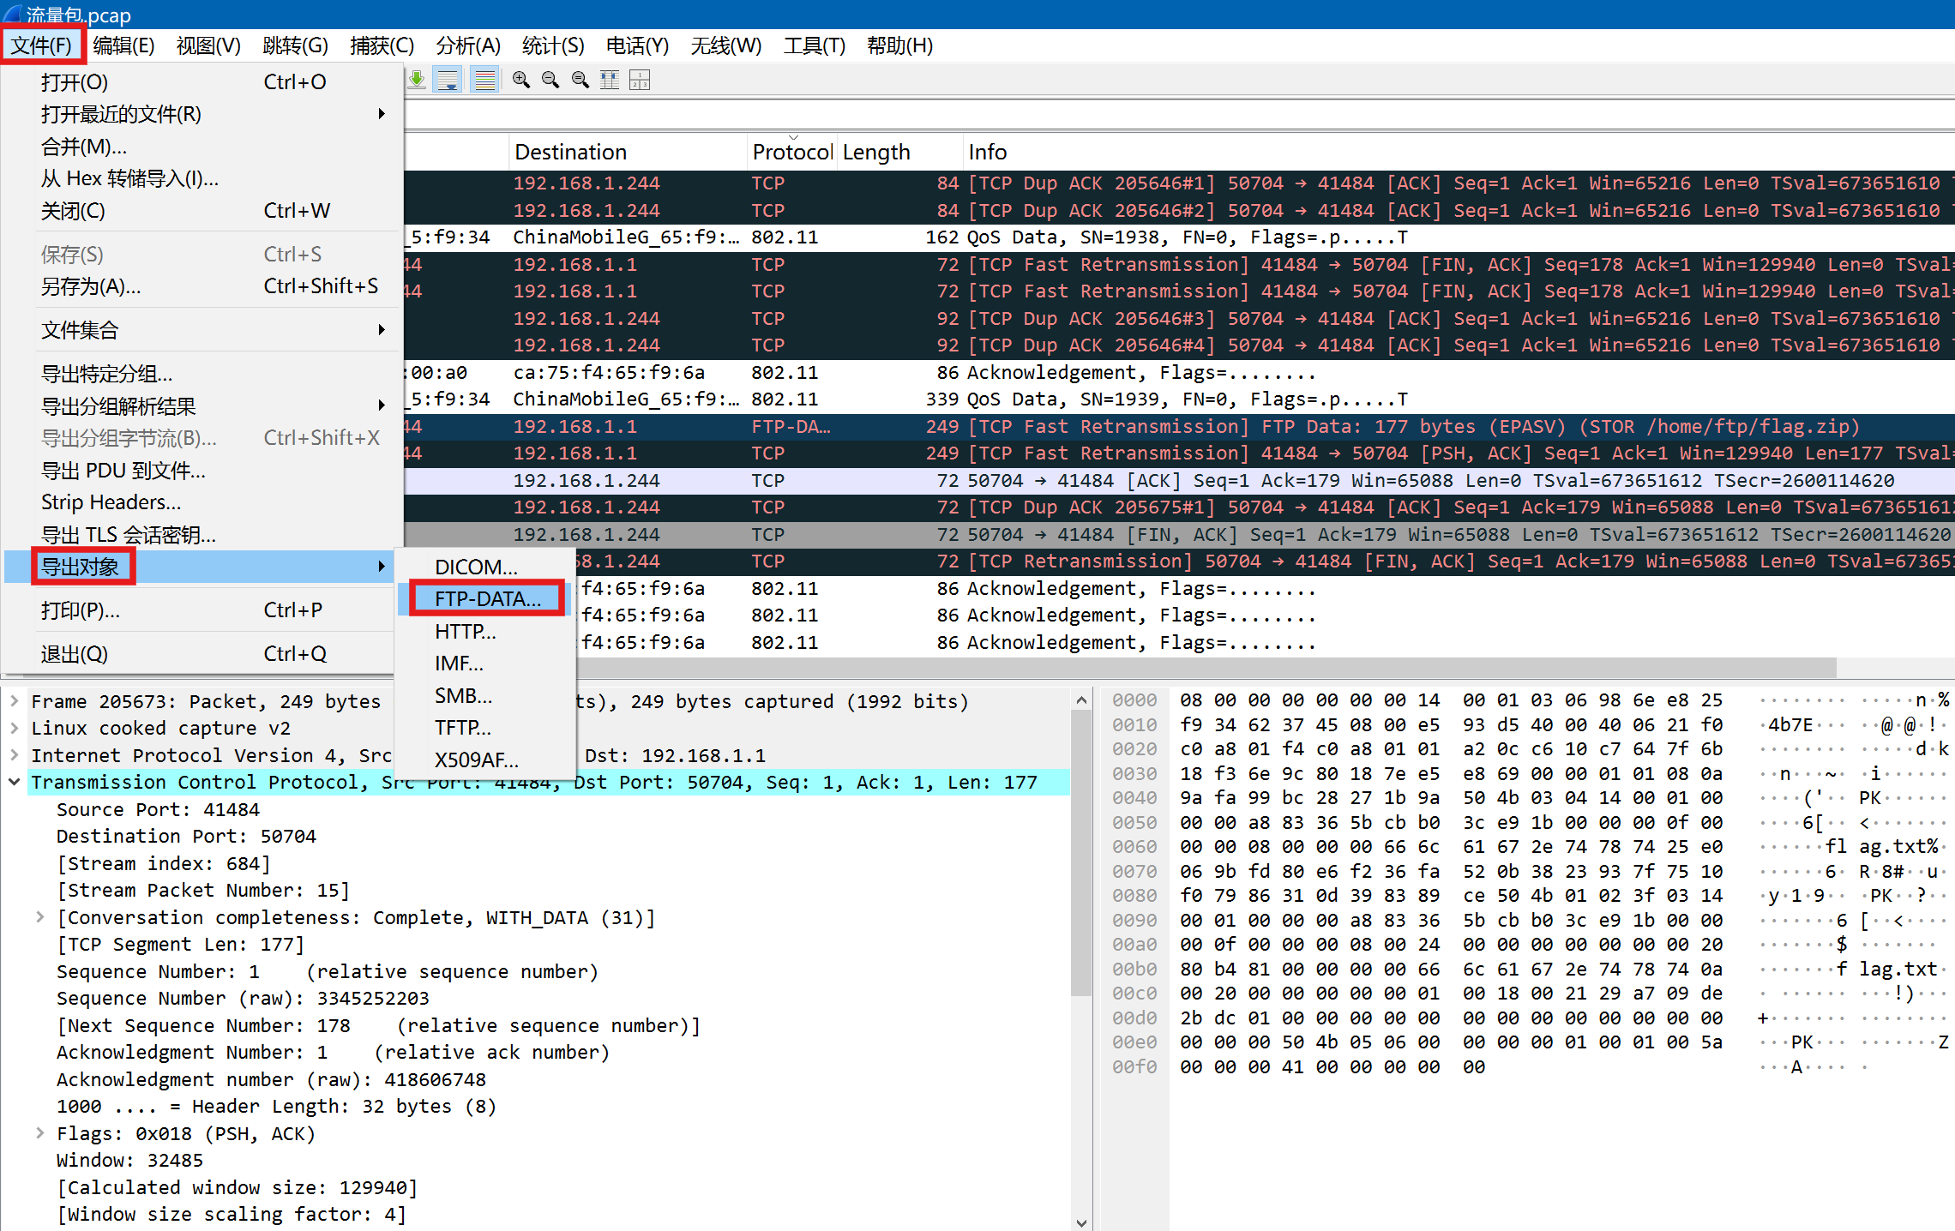Viewport: 1955px width, 1231px height.
Task: Click the Protocol column header
Action: pyautogui.click(x=791, y=152)
